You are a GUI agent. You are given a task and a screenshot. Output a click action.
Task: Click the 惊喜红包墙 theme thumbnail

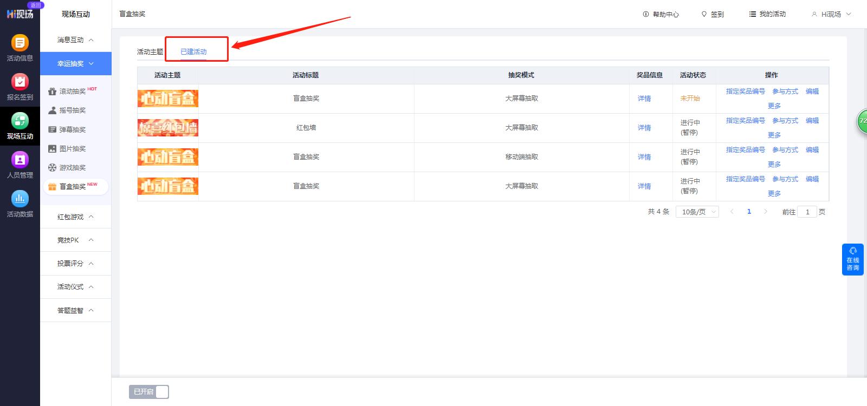(168, 128)
